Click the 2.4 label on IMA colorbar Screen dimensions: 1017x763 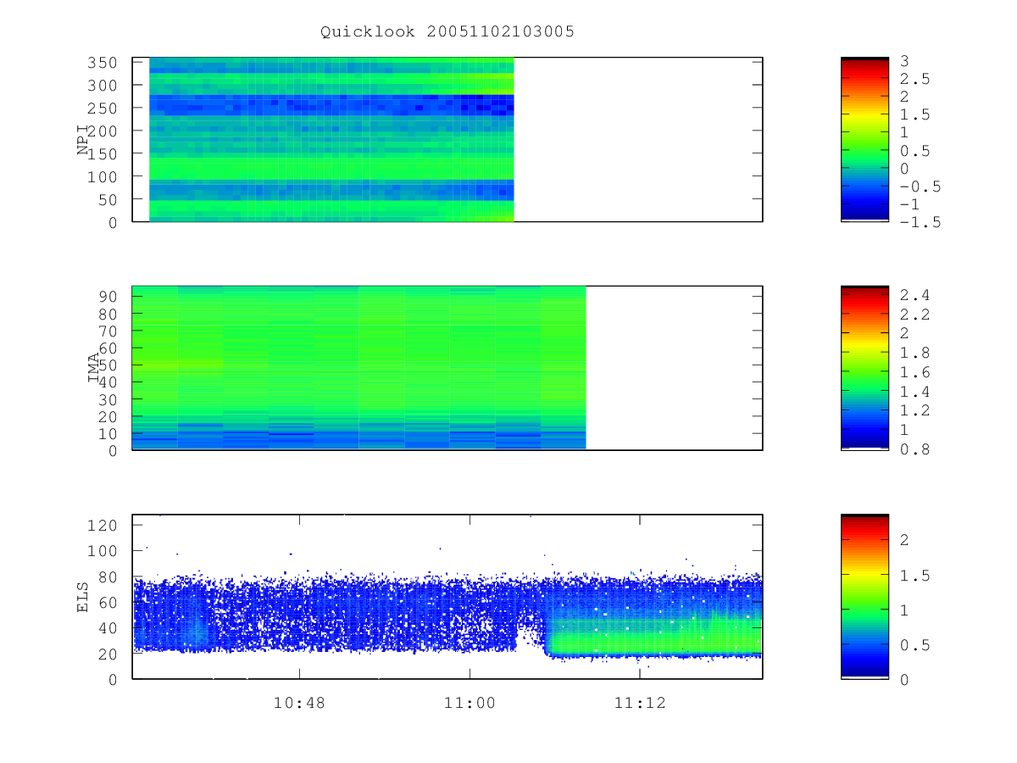tap(914, 296)
